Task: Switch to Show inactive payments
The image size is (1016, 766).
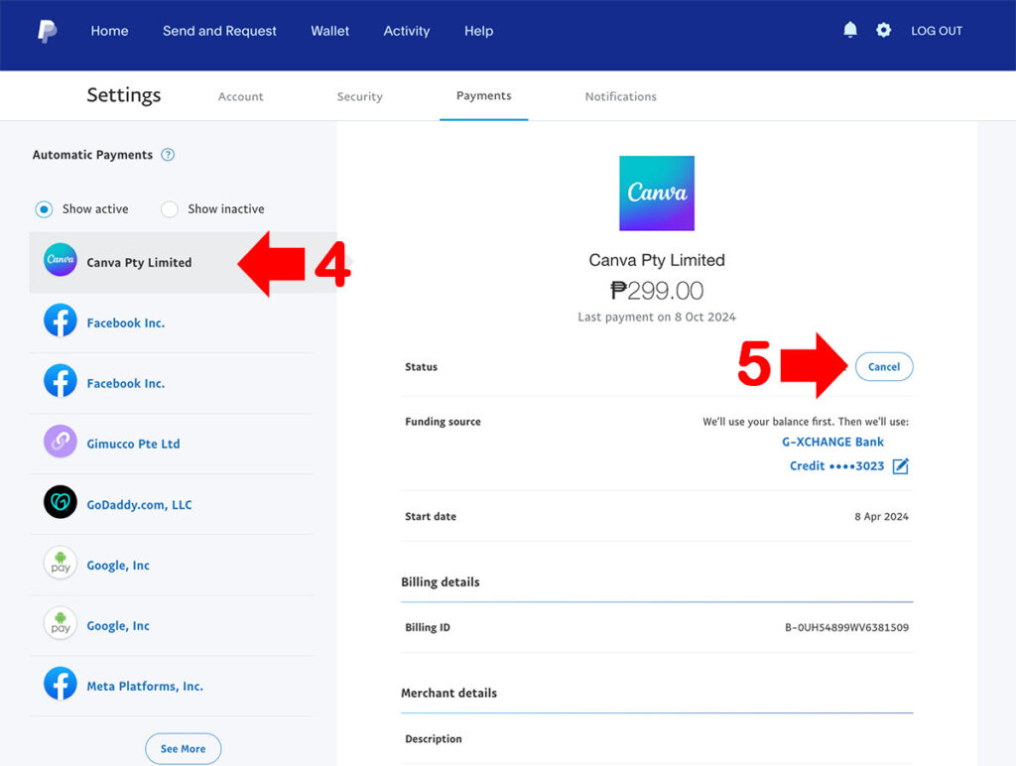Action: coord(169,208)
